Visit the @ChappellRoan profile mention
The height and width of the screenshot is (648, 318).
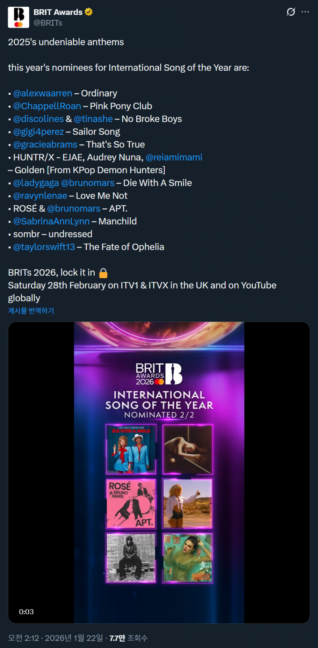tap(47, 106)
